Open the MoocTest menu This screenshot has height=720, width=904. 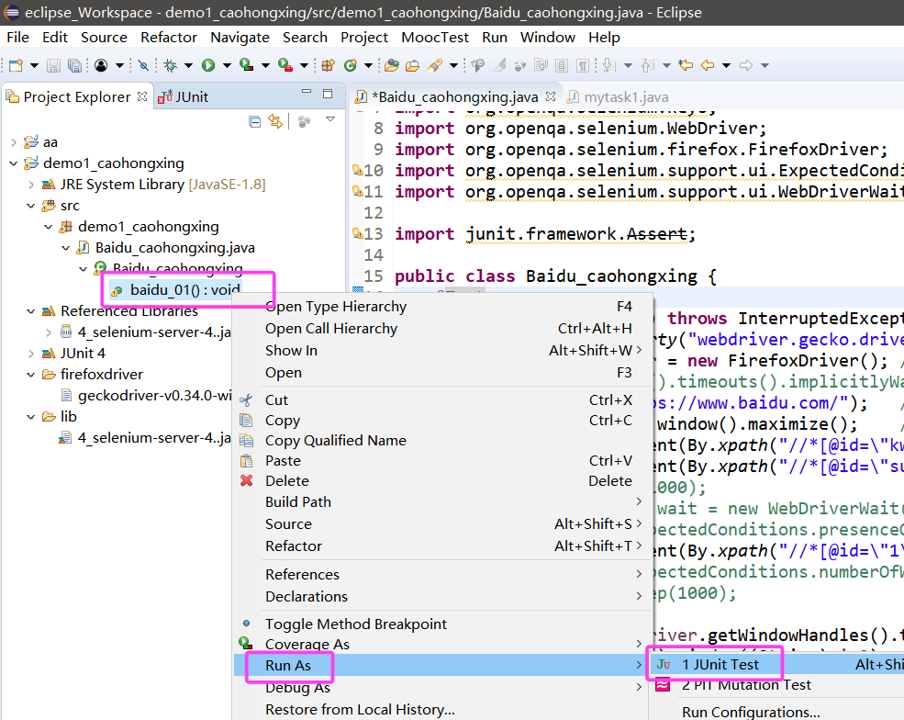pos(435,38)
